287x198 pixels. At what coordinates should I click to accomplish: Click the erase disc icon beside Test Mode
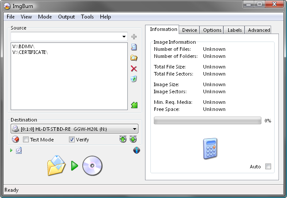point(15,140)
